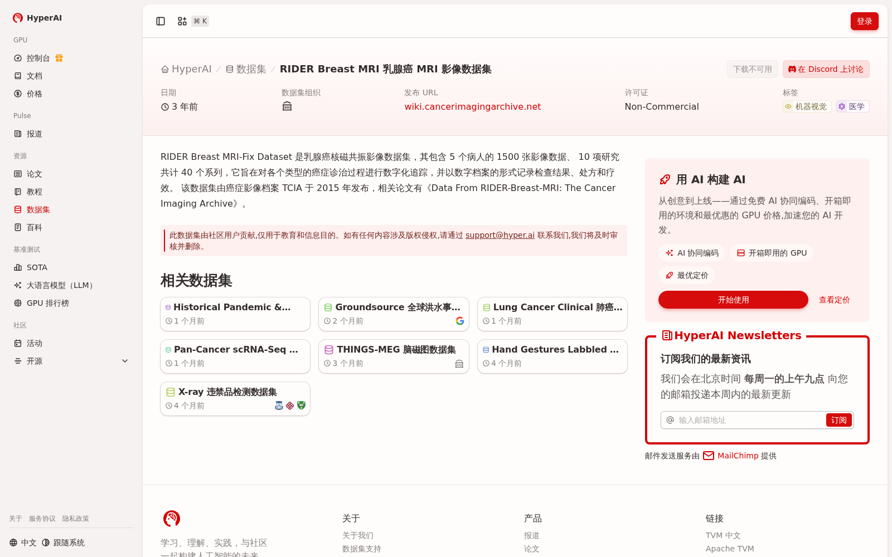Viewport: 892px width, 557px height.
Task: Click the AI 协同编码 chip
Action: [x=692, y=253]
